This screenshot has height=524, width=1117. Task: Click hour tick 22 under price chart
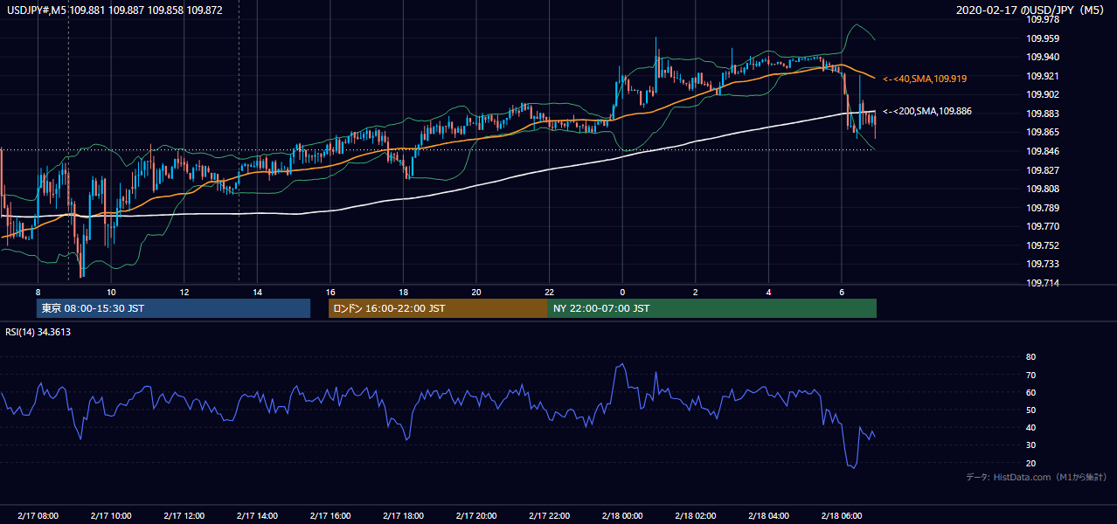click(x=549, y=292)
